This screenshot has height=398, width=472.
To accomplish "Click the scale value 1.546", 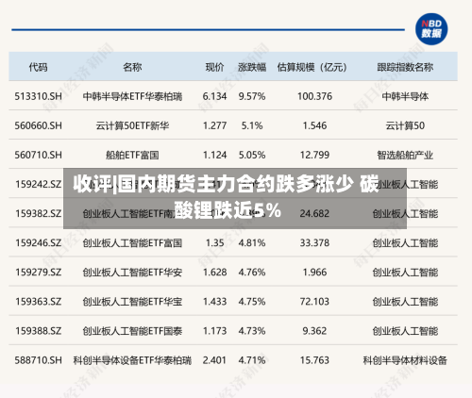I will click(314, 125).
